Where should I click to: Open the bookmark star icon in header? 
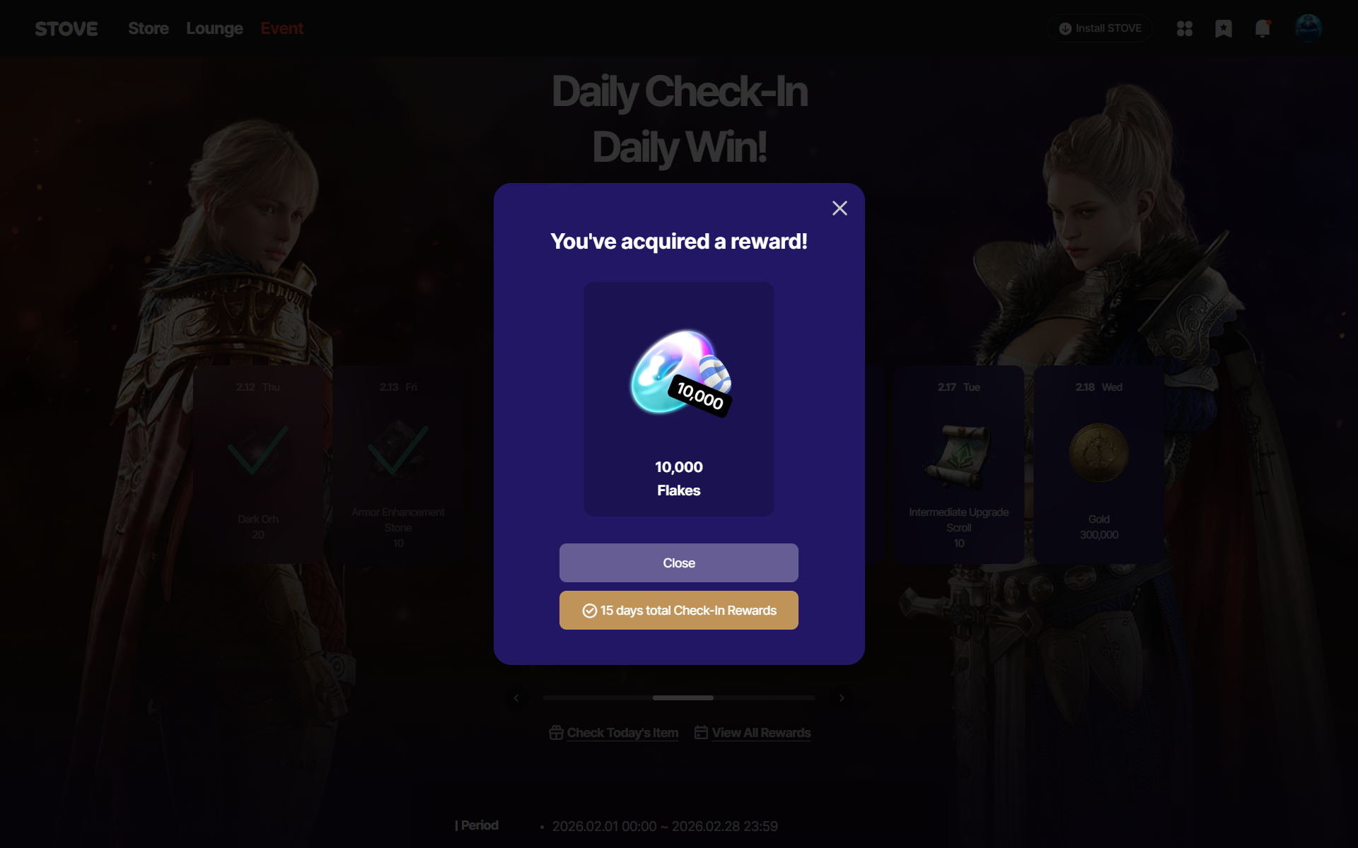(1224, 28)
